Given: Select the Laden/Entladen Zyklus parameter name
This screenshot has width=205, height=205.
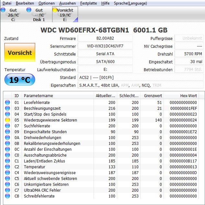Looking at the screenshot, I should [x=44, y=161].
